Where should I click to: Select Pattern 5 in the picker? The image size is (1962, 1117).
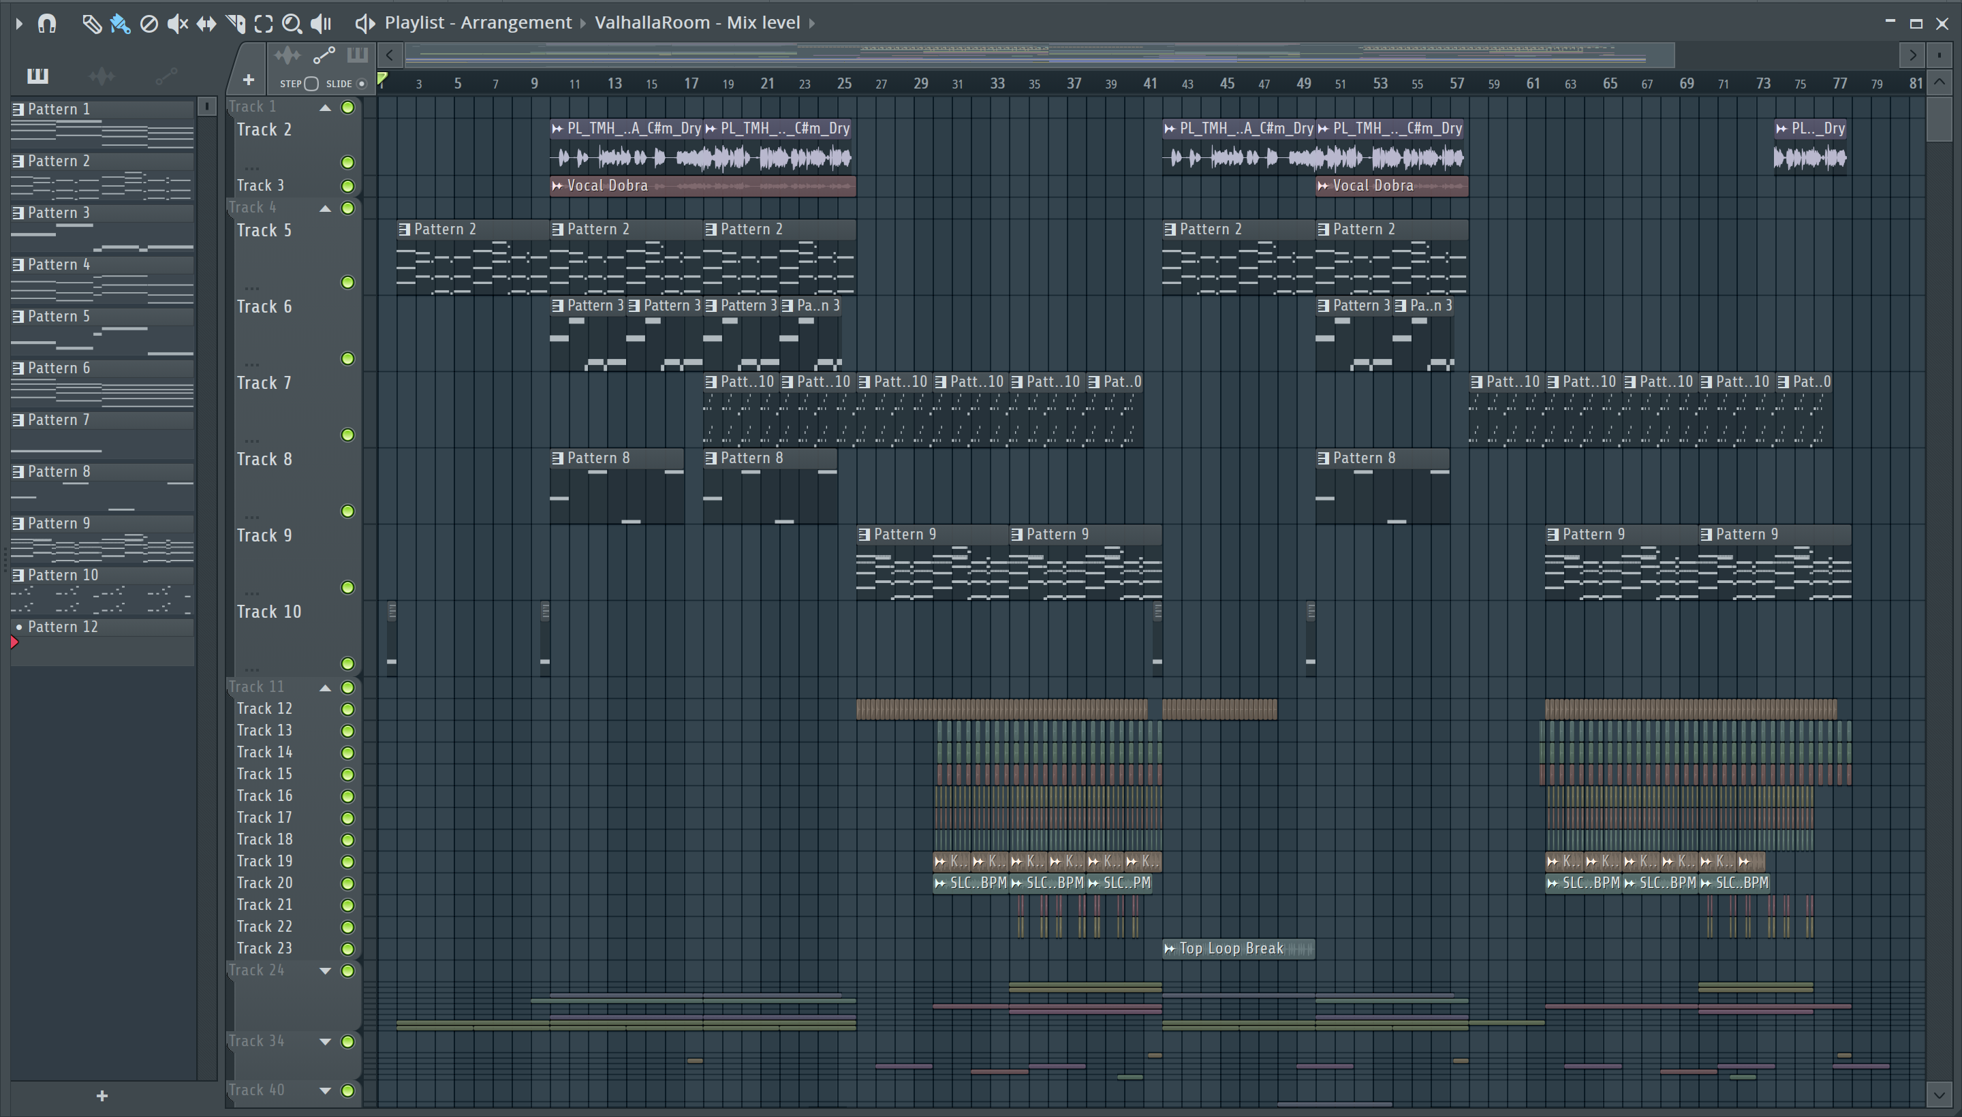[x=59, y=316]
